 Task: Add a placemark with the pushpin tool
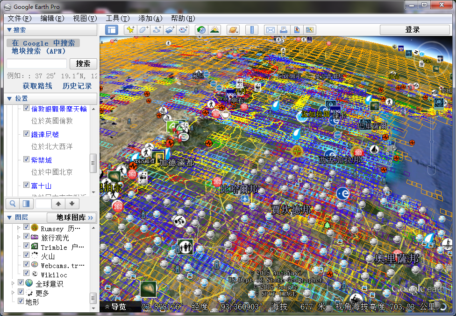tap(130, 30)
